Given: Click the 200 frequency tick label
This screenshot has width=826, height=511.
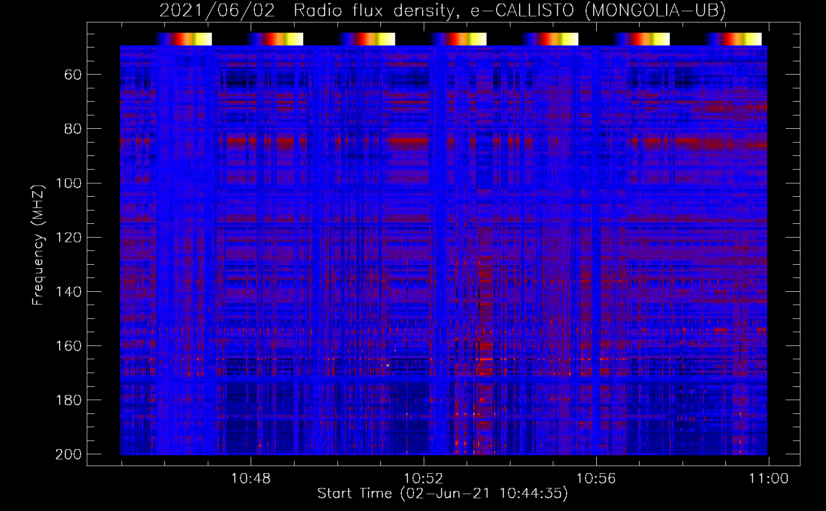Looking at the screenshot, I should pyautogui.click(x=68, y=454).
